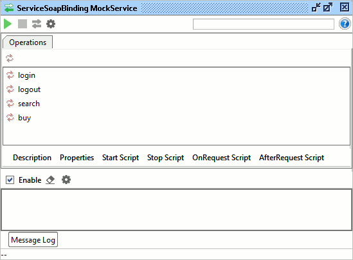
Task: Select the search operation
Action: [29, 104]
